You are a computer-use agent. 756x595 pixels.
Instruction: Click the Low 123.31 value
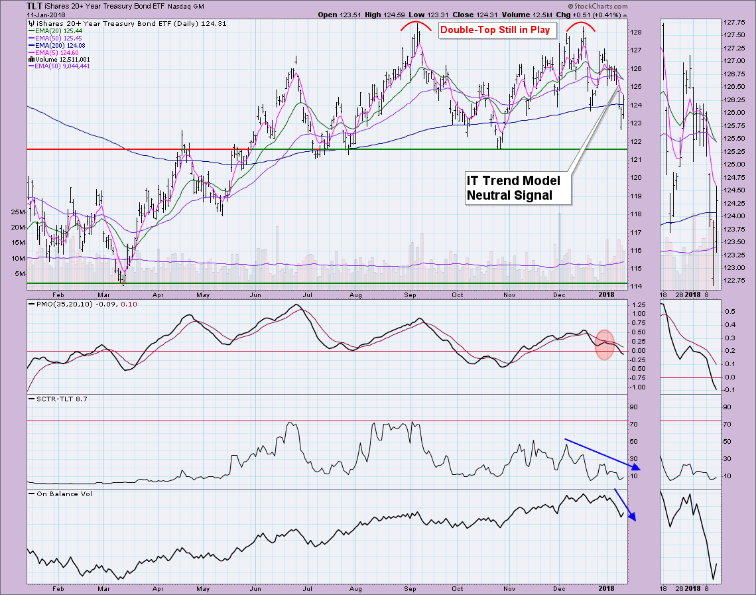[428, 15]
